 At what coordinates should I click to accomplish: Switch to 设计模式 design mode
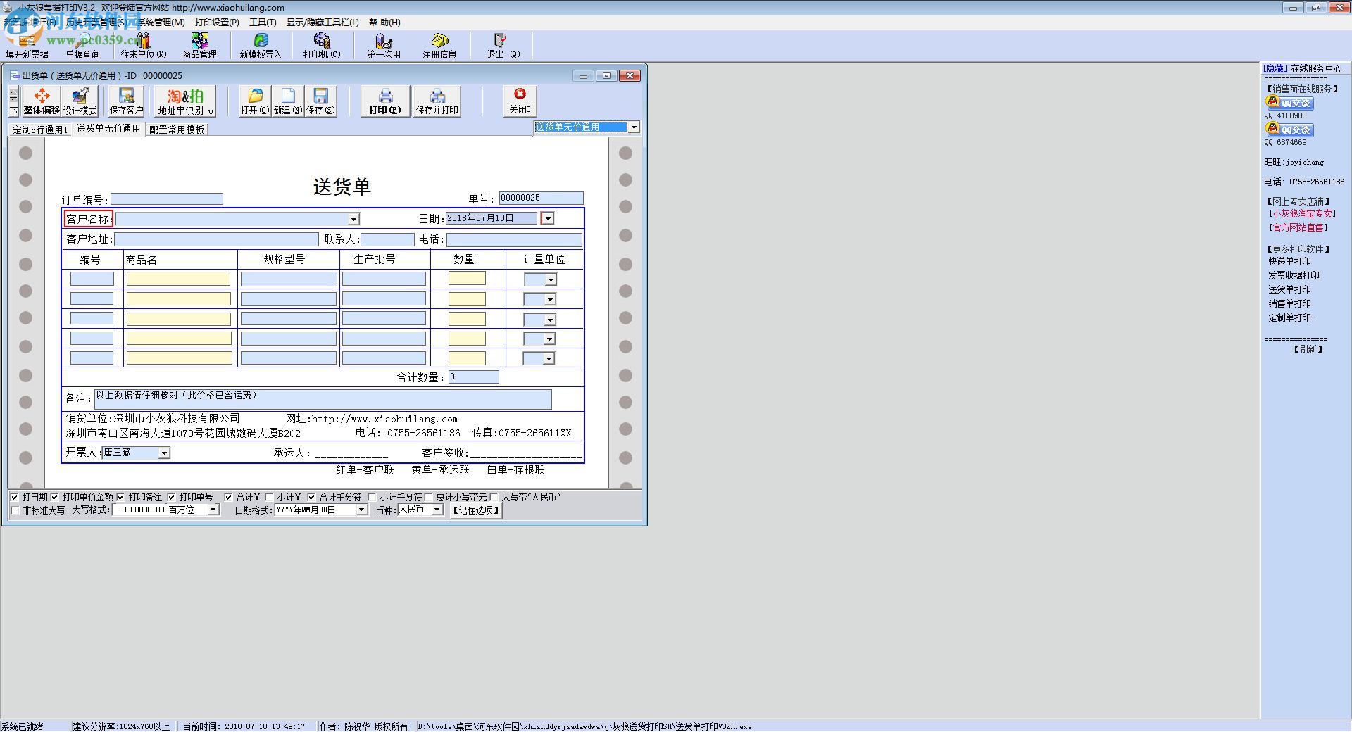(x=80, y=101)
